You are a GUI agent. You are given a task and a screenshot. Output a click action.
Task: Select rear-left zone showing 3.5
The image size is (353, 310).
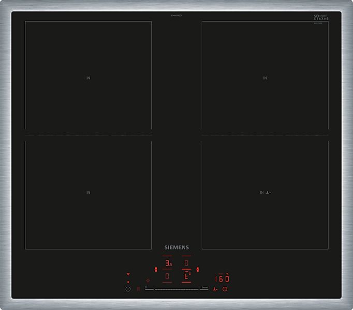pos(167,263)
